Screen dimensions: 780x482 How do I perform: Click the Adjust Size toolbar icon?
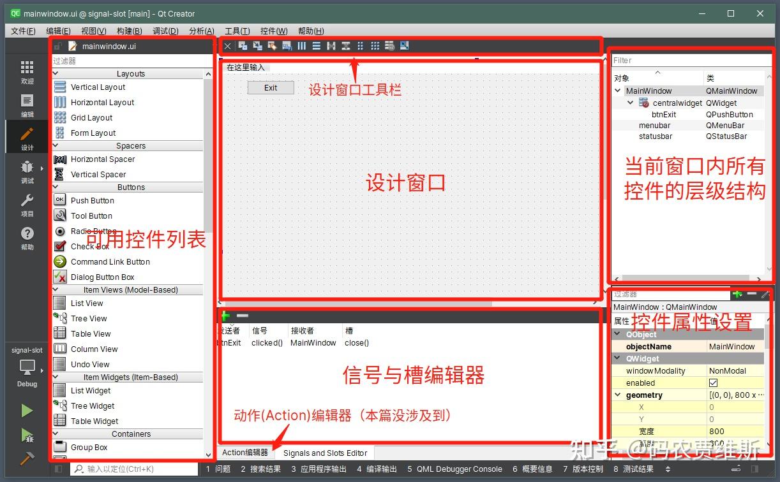pyautogui.click(x=403, y=45)
